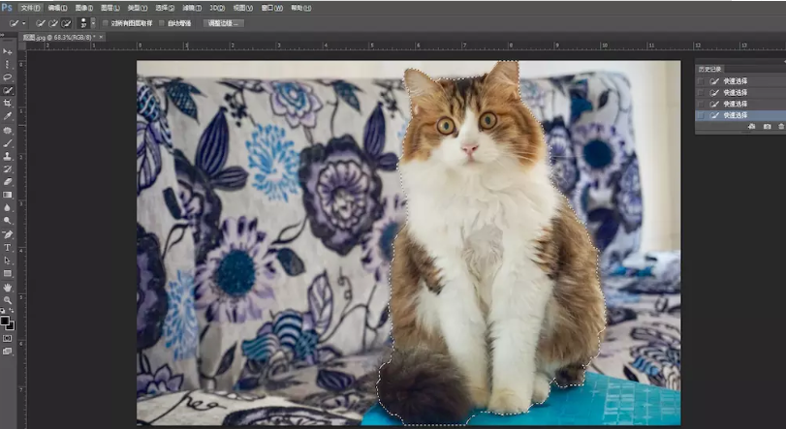The width and height of the screenshot is (786, 429).
Task: Select the Move tool
Action: (x=8, y=51)
